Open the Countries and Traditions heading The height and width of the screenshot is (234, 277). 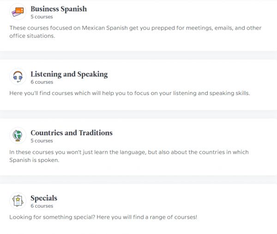[72, 132]
